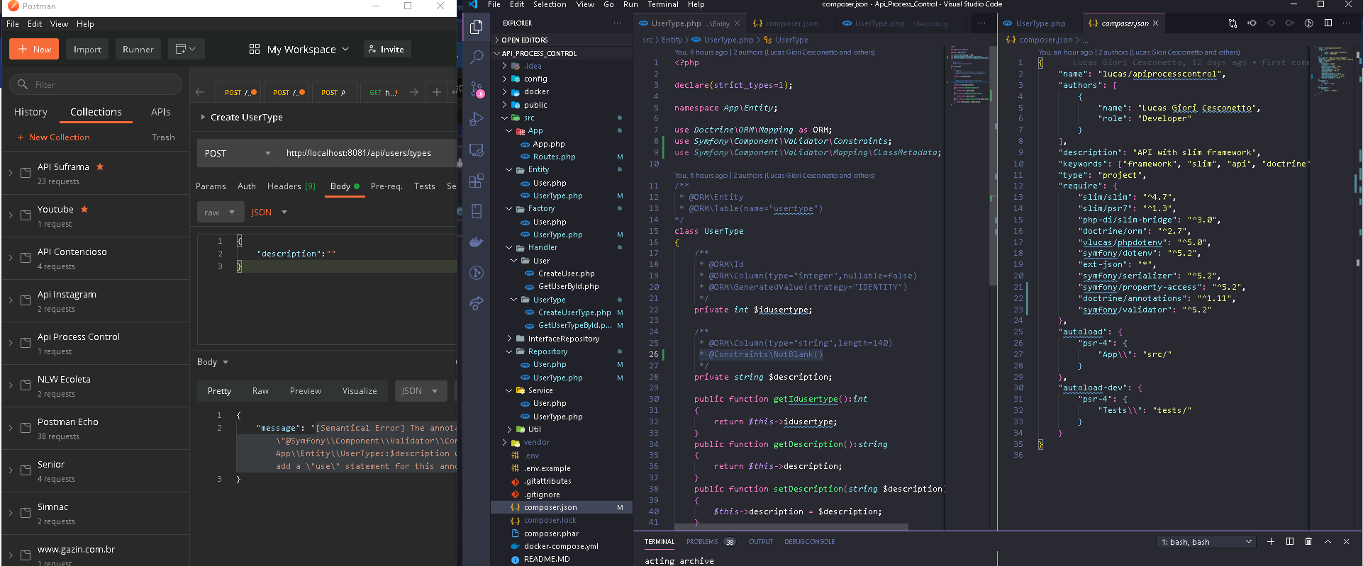Maximize terminal panel with up chevron

coord(1328,541)
